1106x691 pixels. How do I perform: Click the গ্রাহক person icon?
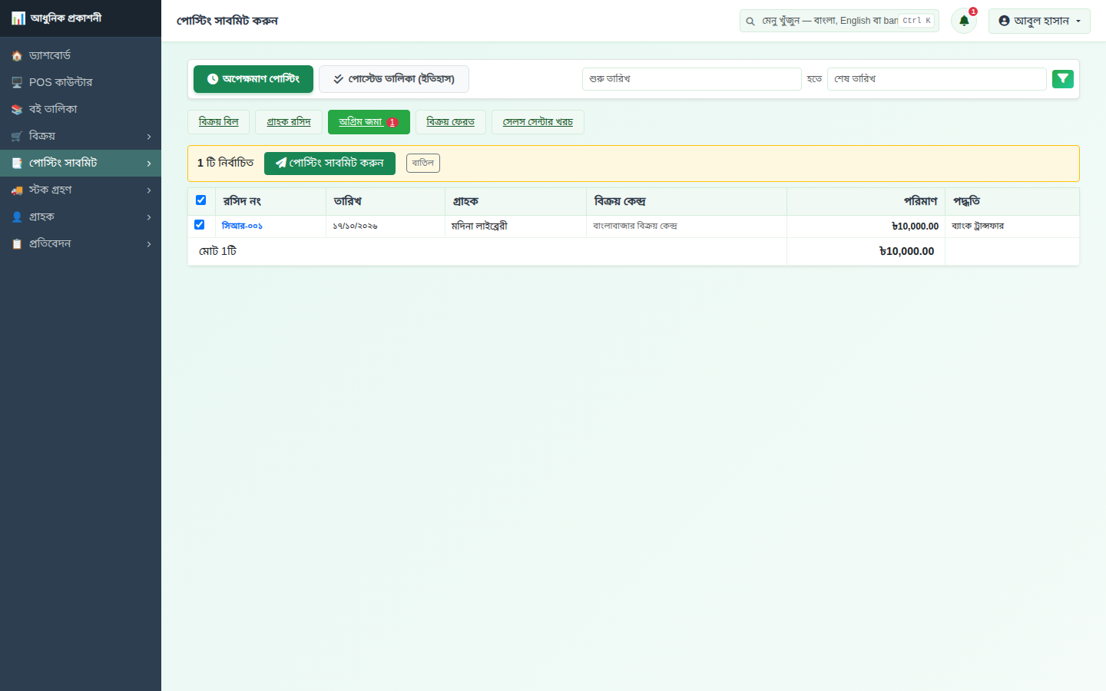[x=17, y=217]
